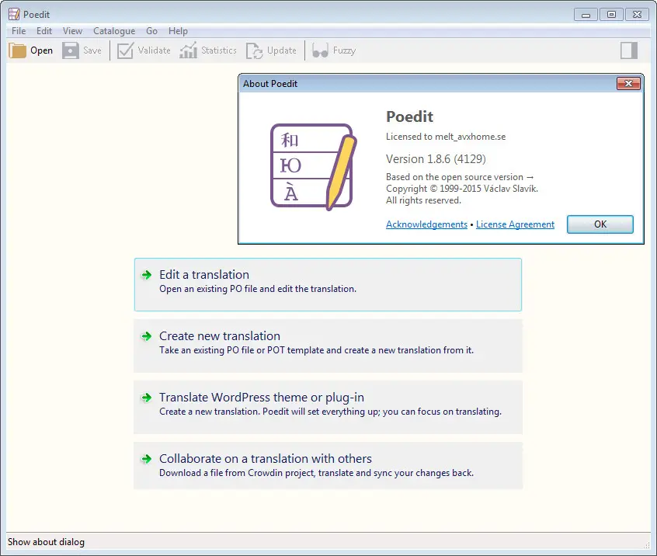Click green arrow beside Create new translation
This screenshot has height=556, width=657.
tap(146, 336)
